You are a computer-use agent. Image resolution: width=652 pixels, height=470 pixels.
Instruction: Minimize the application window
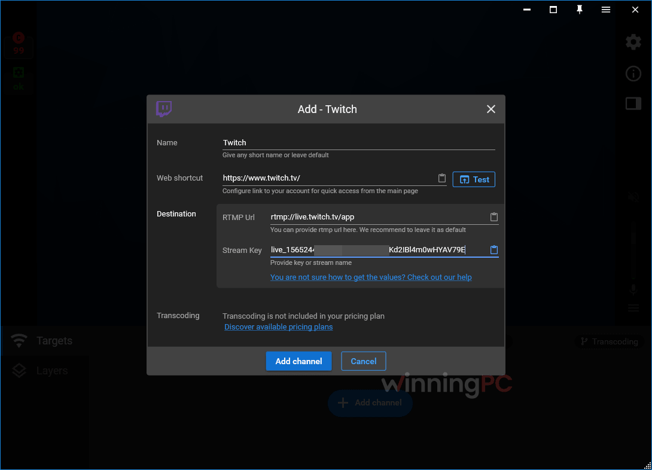click(x=527, y=10)
